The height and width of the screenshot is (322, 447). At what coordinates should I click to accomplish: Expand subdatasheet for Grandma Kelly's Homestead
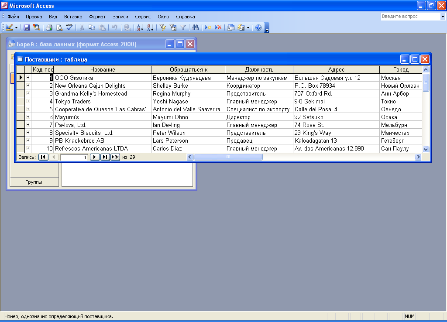pos(28,93)
